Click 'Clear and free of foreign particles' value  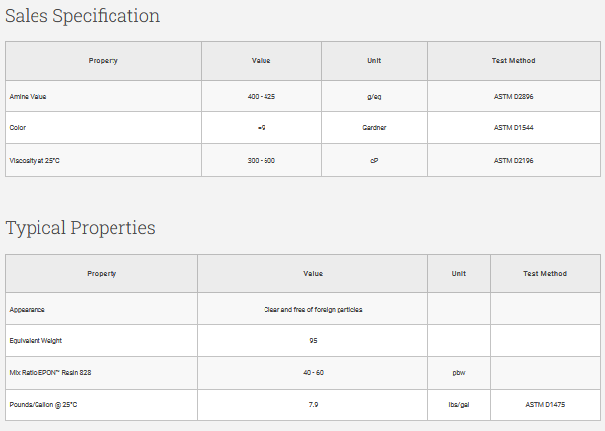(313, 309)
